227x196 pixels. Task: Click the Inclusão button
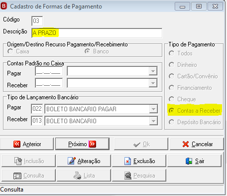[x=28, y=161]
